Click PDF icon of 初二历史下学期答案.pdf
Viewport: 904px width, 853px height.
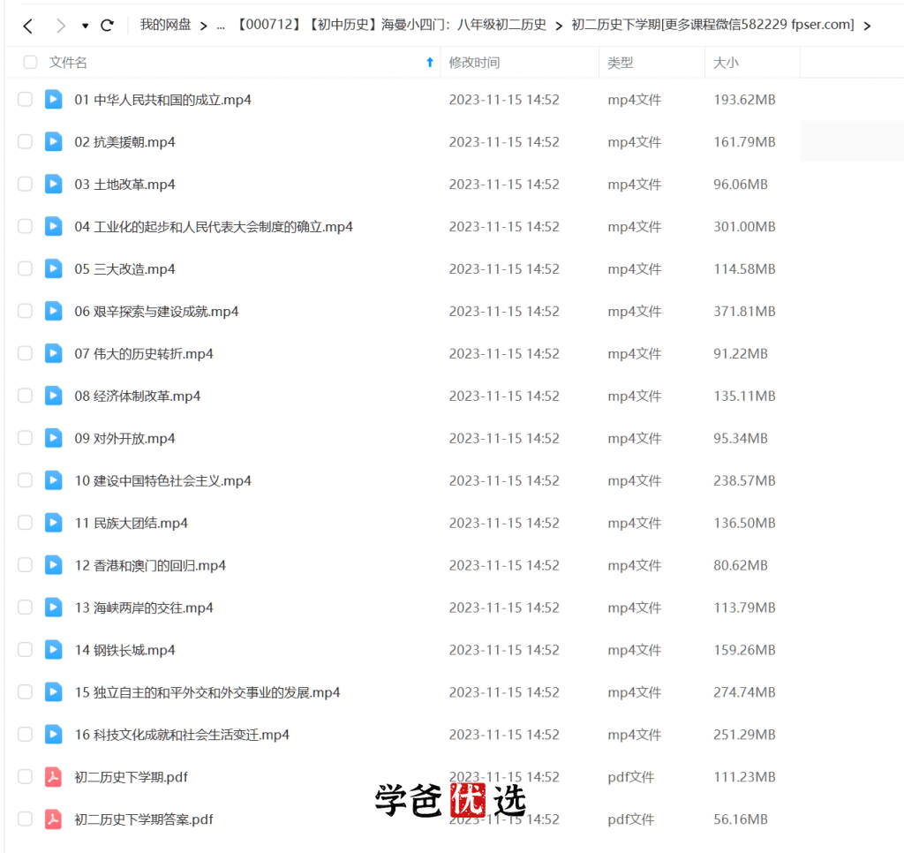click(x=54, y=819)
